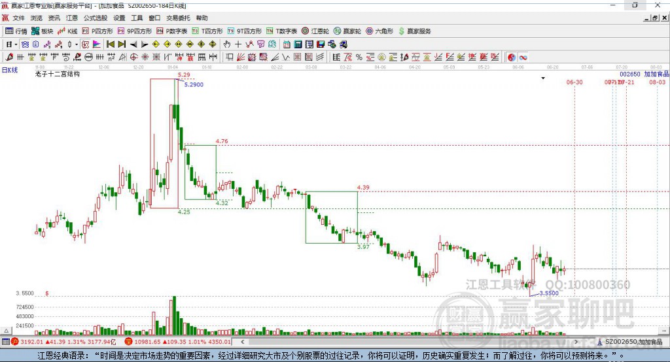Click the 08-03 date marker
This screenshot has height=362, width=670.
[x=657, y=82]
